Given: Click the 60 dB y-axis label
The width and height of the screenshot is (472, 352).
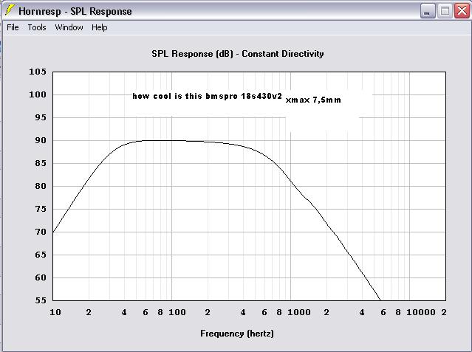Looking at the screenshot, I should pos(41,277).
